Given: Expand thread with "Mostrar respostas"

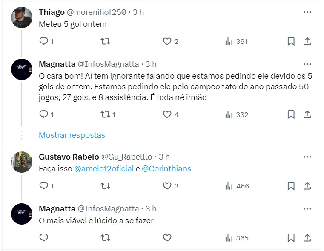Looking at the screenshot, I should tap(72, 135).
